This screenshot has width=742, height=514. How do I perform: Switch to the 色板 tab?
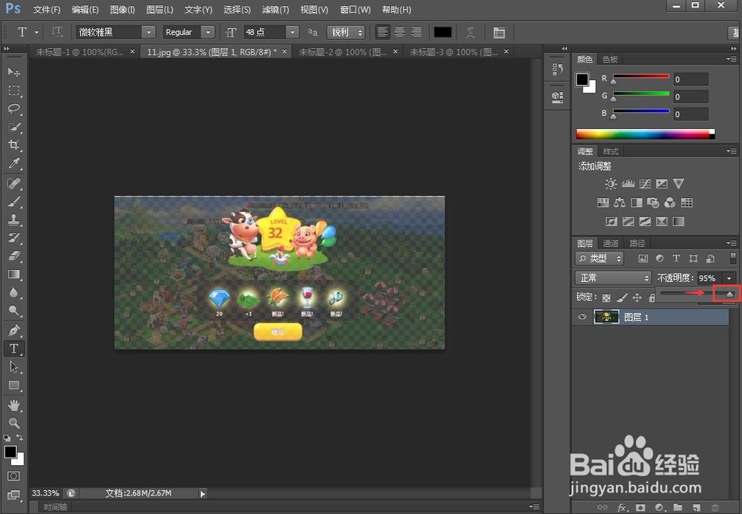point(610,59)
